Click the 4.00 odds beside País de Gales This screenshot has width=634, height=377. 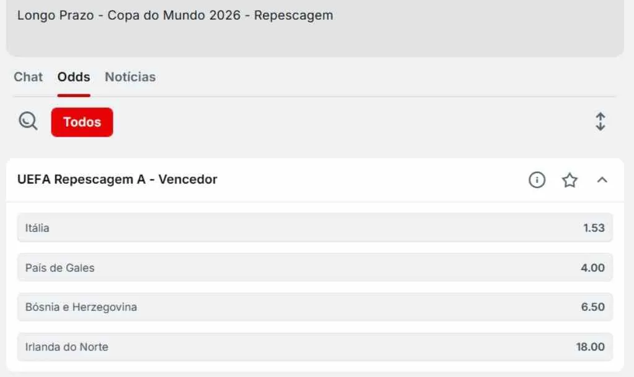tap(594, 268)
